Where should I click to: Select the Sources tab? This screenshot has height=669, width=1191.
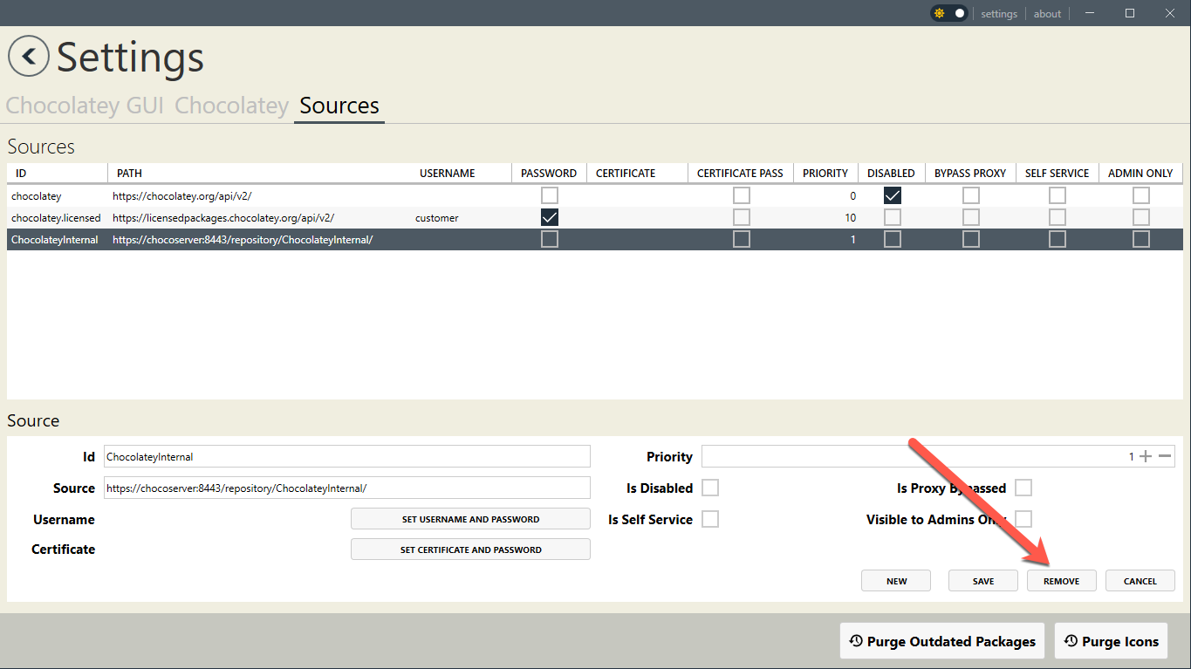coord(339,106)
